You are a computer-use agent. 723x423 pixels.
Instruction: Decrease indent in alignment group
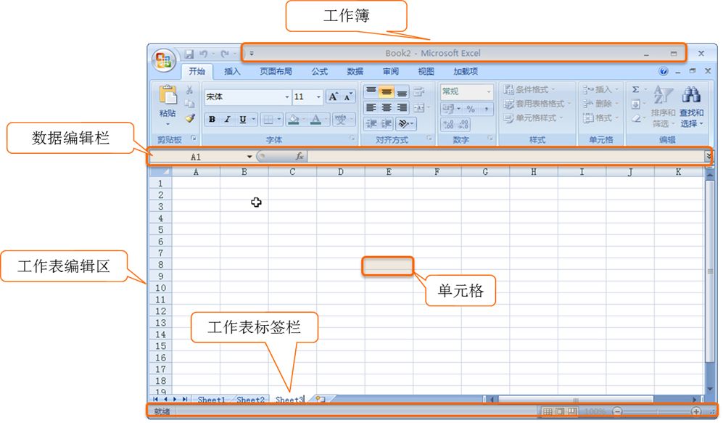pos(371,123)
